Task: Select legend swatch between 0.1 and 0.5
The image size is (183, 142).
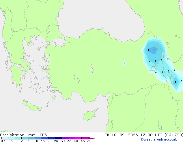Action: 5,138
